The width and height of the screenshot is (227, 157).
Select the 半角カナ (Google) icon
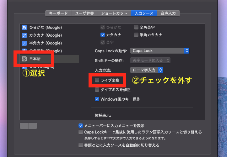point(24,43)
